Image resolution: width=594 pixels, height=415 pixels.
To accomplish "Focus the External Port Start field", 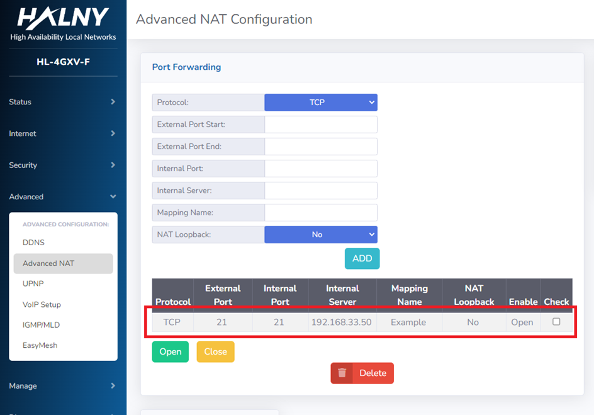I will [321, 124].
